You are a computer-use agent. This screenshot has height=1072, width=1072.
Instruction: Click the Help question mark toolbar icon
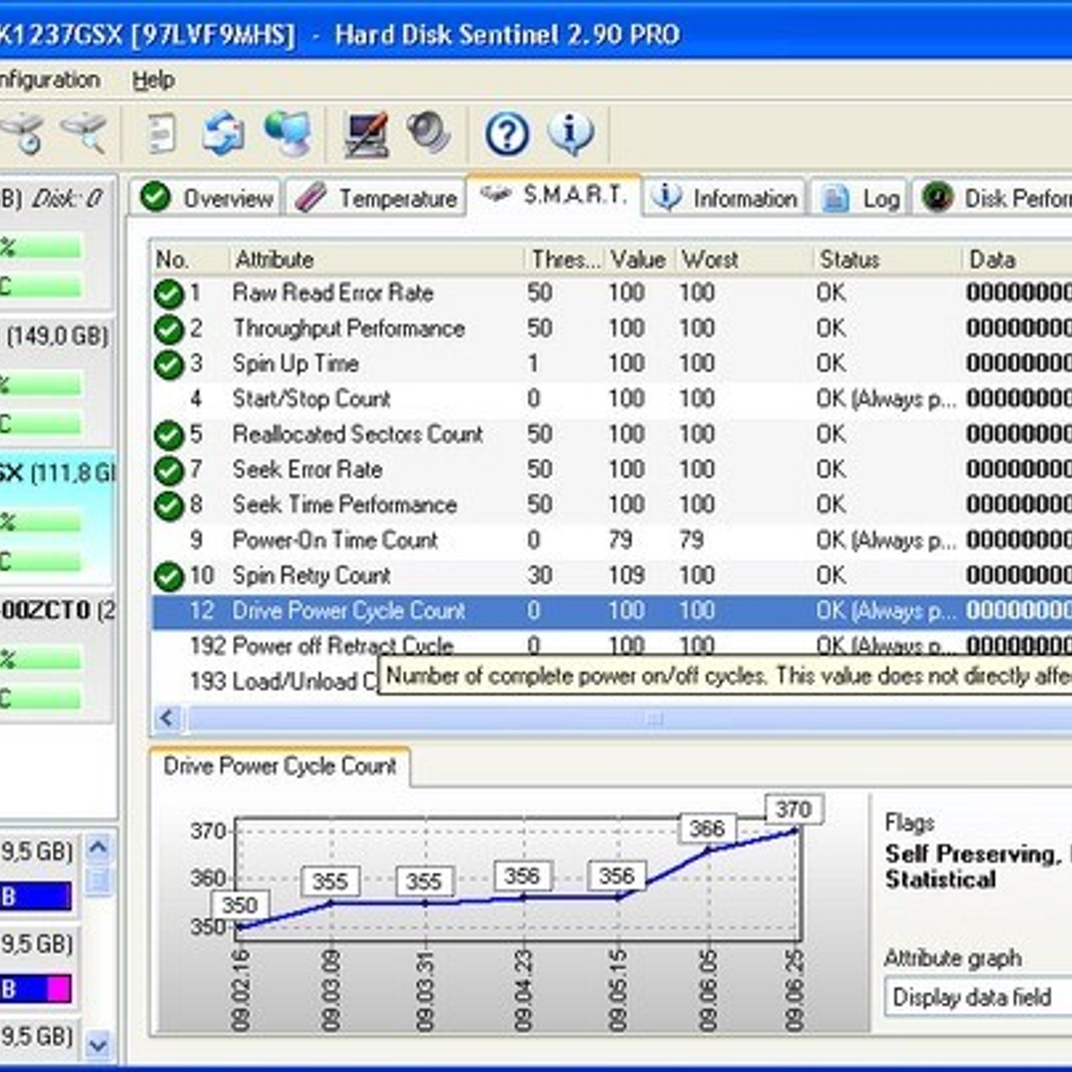(507, 134)
